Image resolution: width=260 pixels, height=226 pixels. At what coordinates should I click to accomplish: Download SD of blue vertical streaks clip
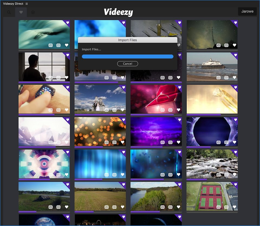(x=106, y=175)
